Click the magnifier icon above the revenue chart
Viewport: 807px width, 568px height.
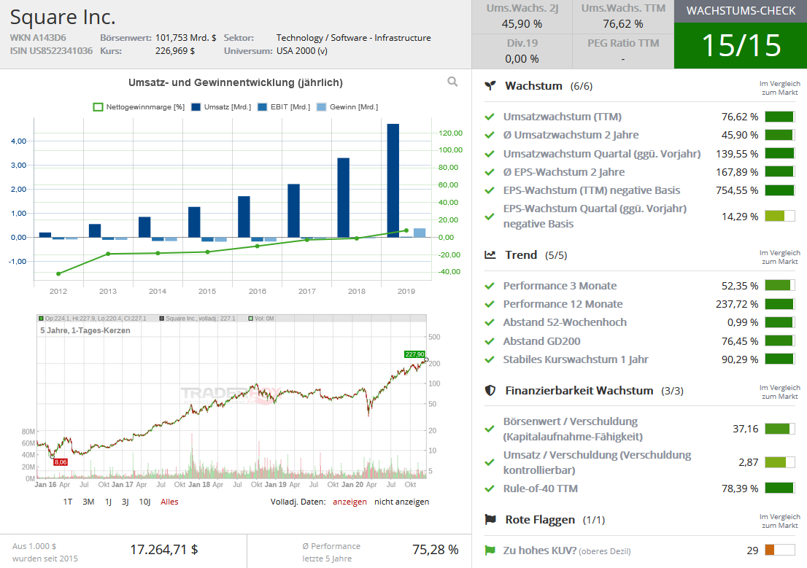tap(452, 81)
